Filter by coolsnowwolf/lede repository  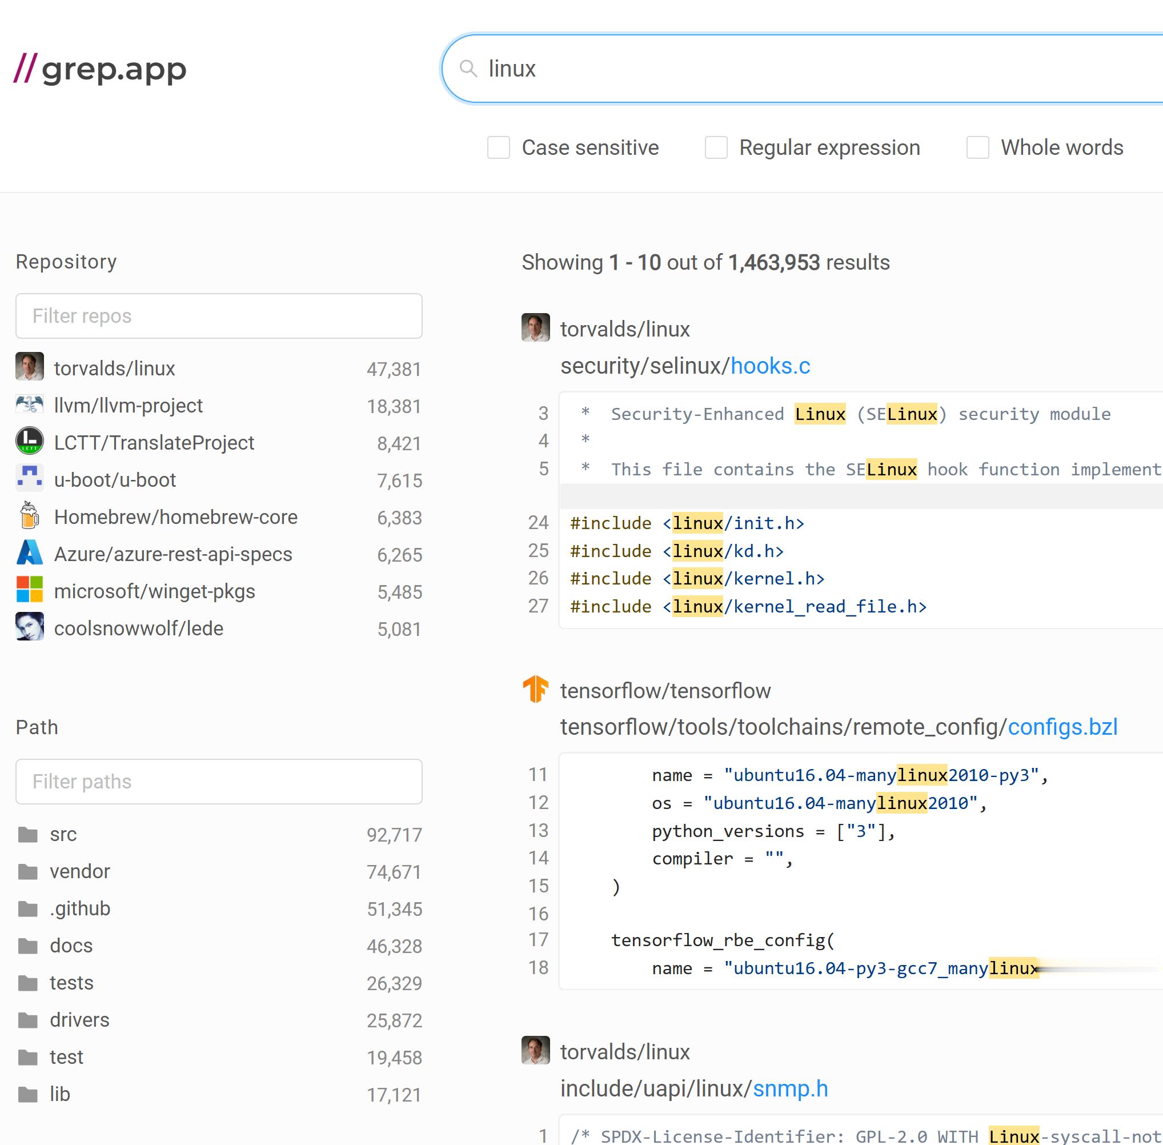(219, 628)
